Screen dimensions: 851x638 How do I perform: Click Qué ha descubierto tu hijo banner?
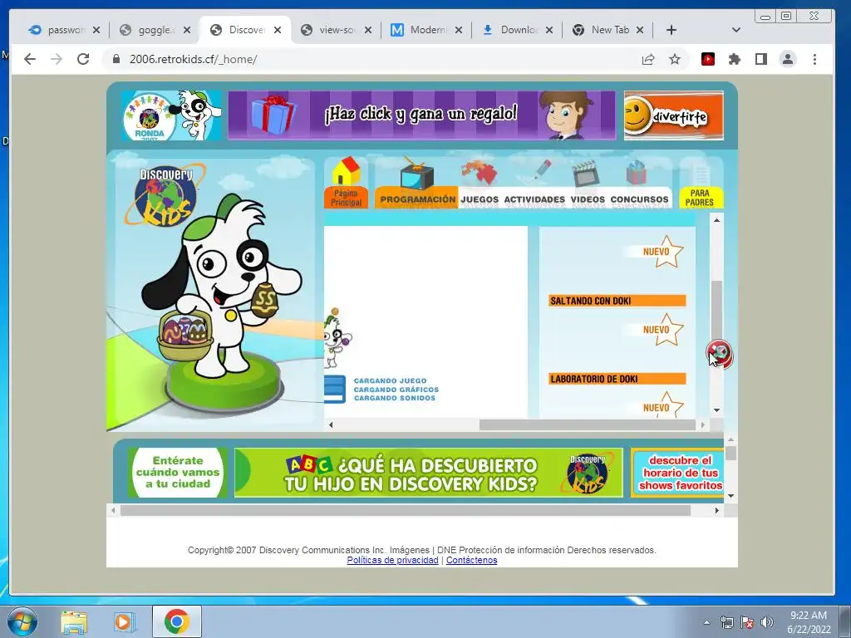point(429,473)
